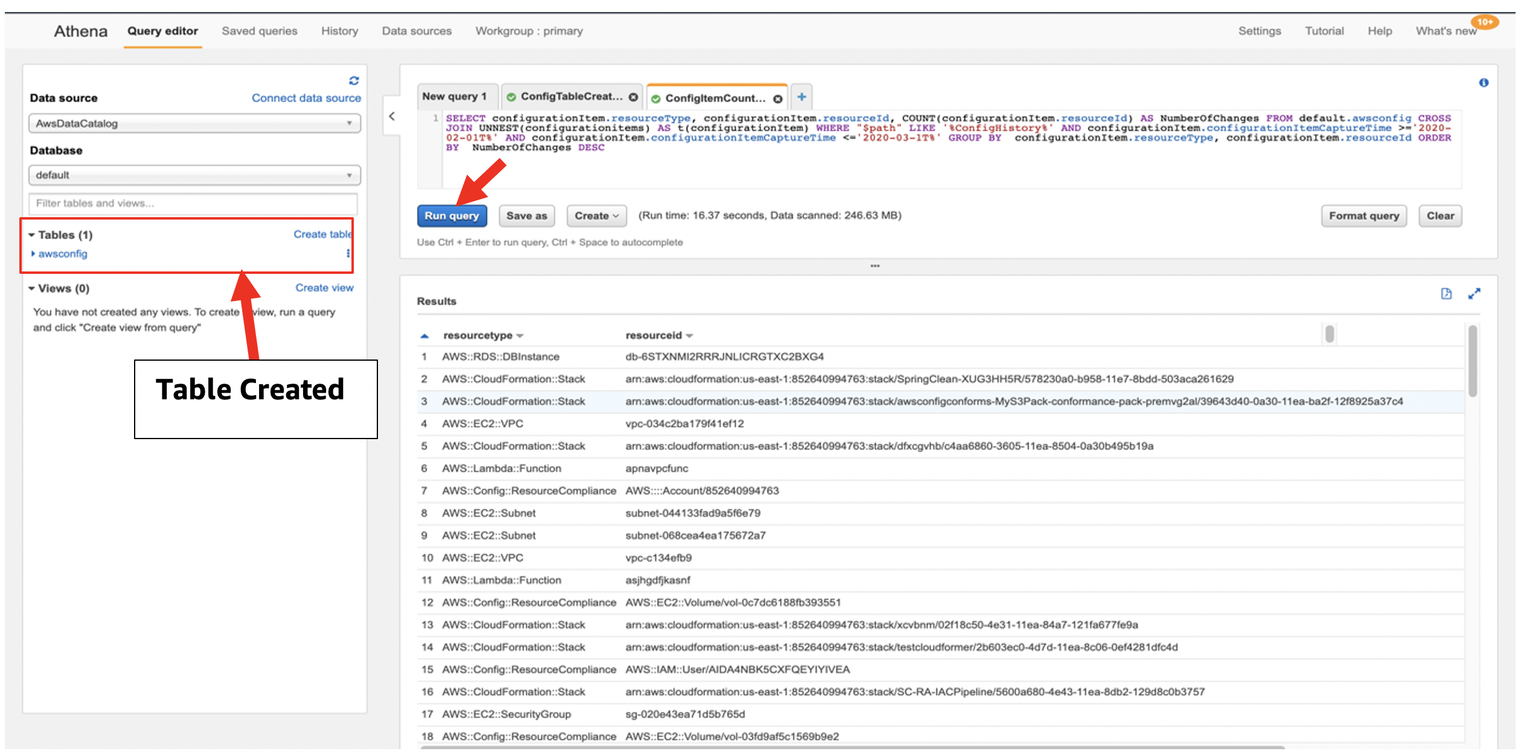Click the Filter tables and views field
This screenshot has height=754, width=1518.
pyautogui.click(x=193, y=204)
